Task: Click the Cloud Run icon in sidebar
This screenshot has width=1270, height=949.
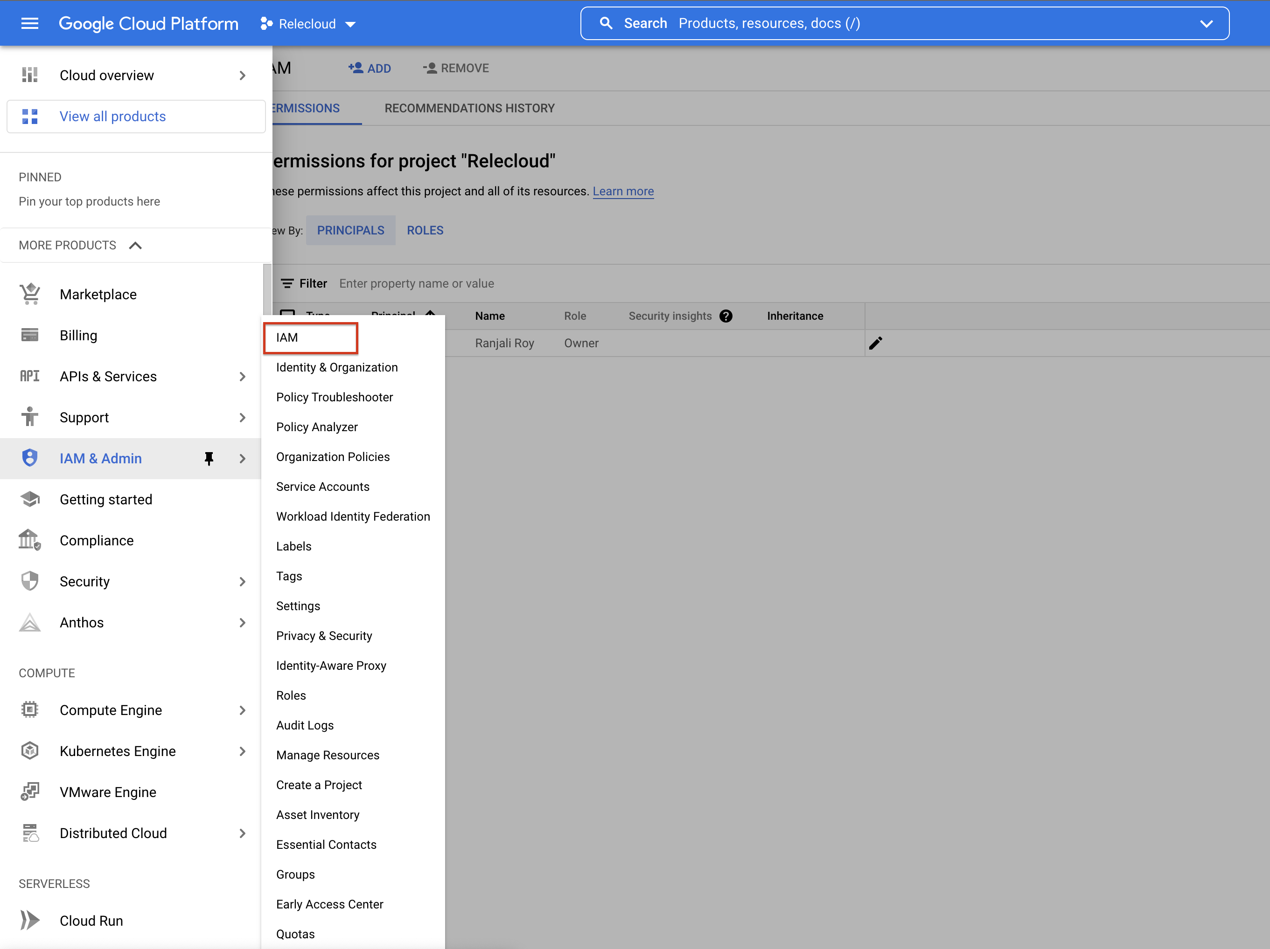Action: pyautogui.click(x=30, y=920)
